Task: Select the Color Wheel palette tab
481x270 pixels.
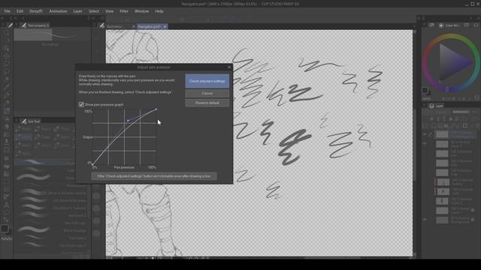Action: coord(449,25)
